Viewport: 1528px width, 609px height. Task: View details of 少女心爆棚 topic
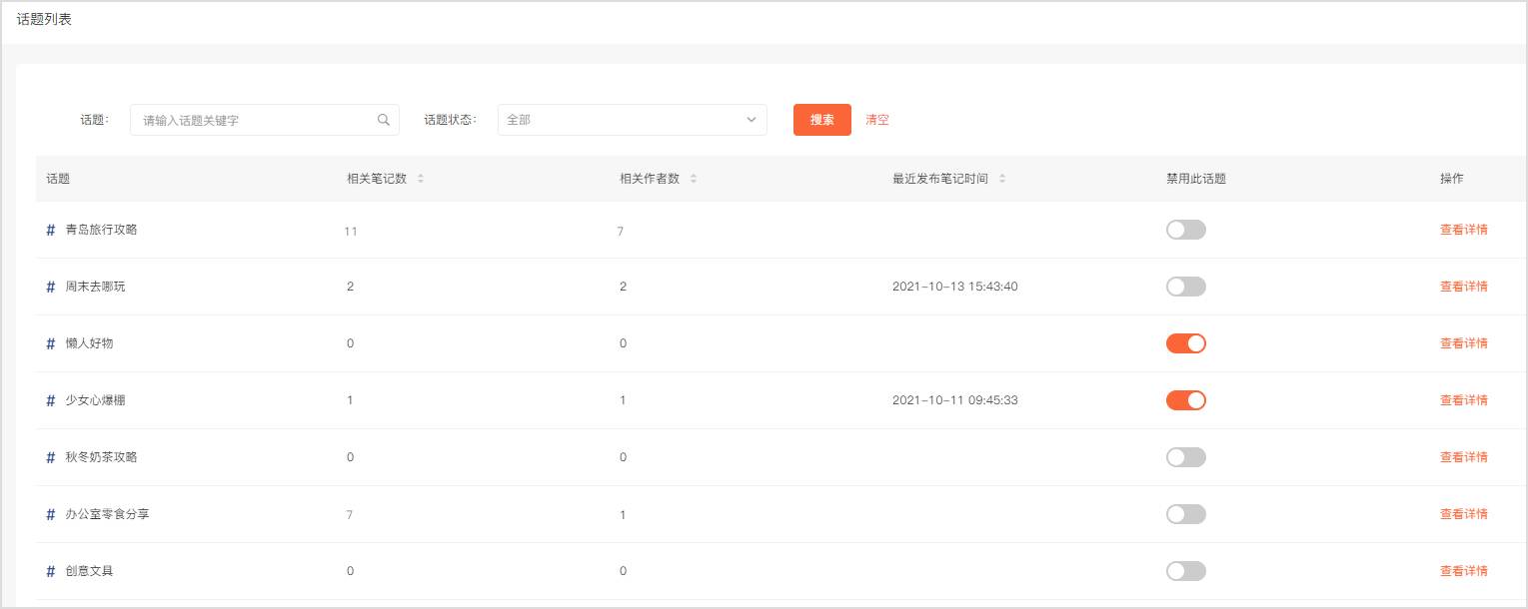pos(1463,400)
